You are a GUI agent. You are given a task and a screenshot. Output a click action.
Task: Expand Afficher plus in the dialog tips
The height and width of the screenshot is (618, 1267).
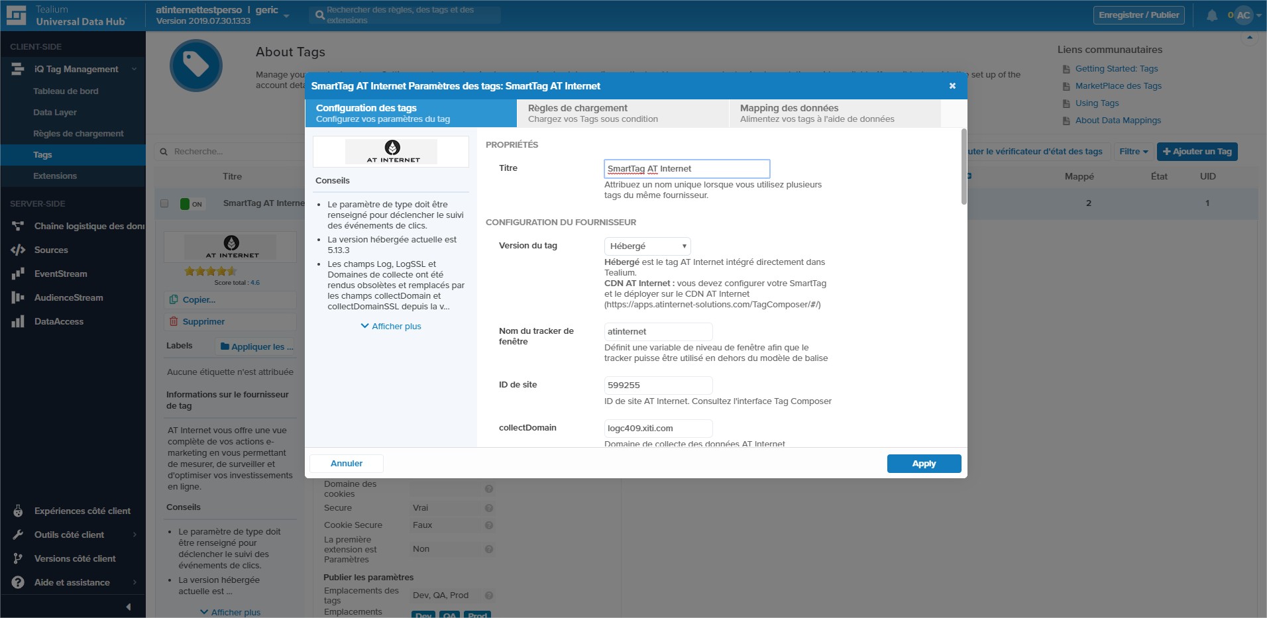pos(391,326)
